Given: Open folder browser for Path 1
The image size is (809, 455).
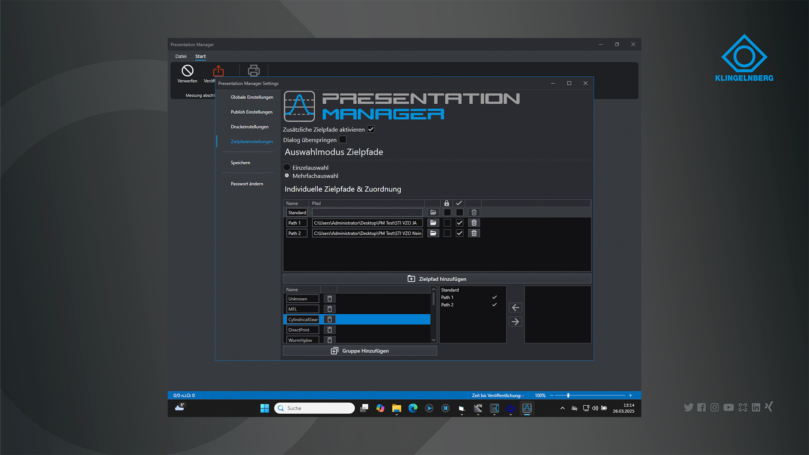Looking at the screenshot, I should [x=433, y=223].
